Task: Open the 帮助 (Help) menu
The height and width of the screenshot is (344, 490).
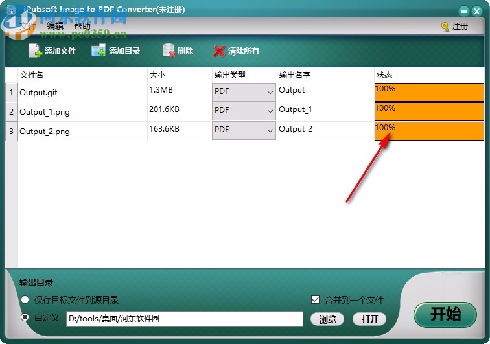Action: [82, 26]
